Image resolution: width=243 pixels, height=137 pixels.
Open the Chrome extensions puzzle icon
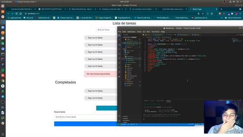[x=232, y=14]
